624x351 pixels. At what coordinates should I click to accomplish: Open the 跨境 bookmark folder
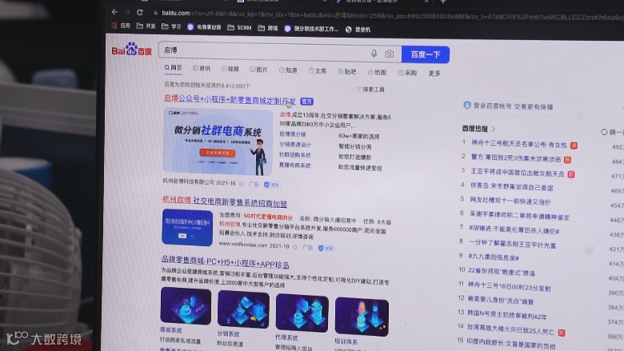pos(268,28)
